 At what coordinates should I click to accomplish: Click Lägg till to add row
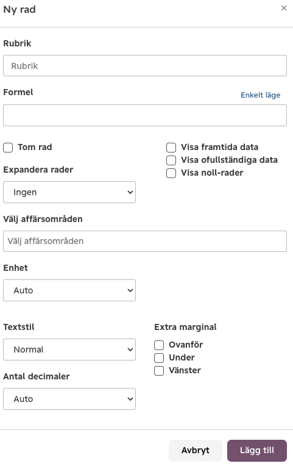pos(257,451)
